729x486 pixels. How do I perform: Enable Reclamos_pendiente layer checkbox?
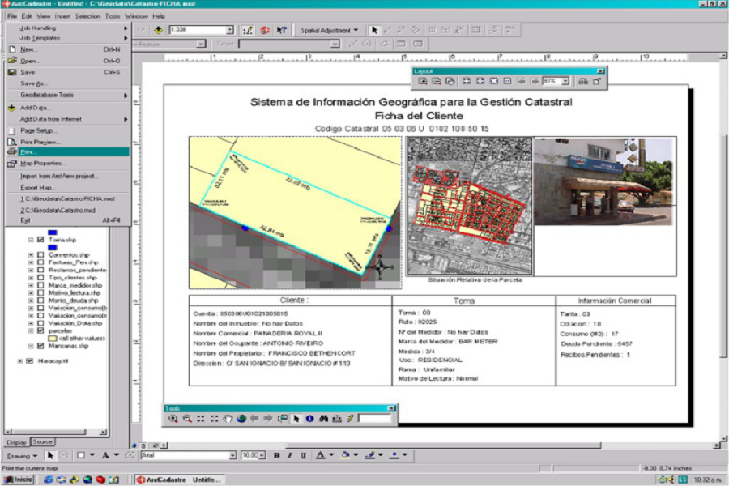pyautogui.click(x=40, y=270)
